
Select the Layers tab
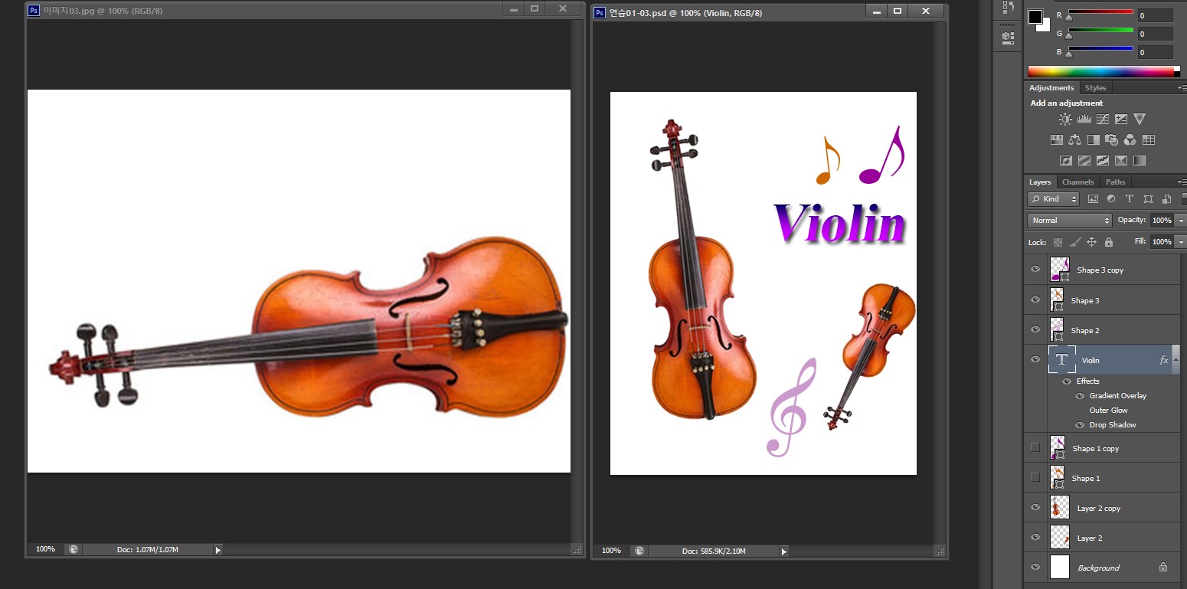coord(1040,182)
